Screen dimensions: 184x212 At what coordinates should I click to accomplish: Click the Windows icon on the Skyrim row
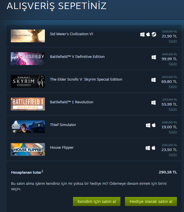pos(153,80)
